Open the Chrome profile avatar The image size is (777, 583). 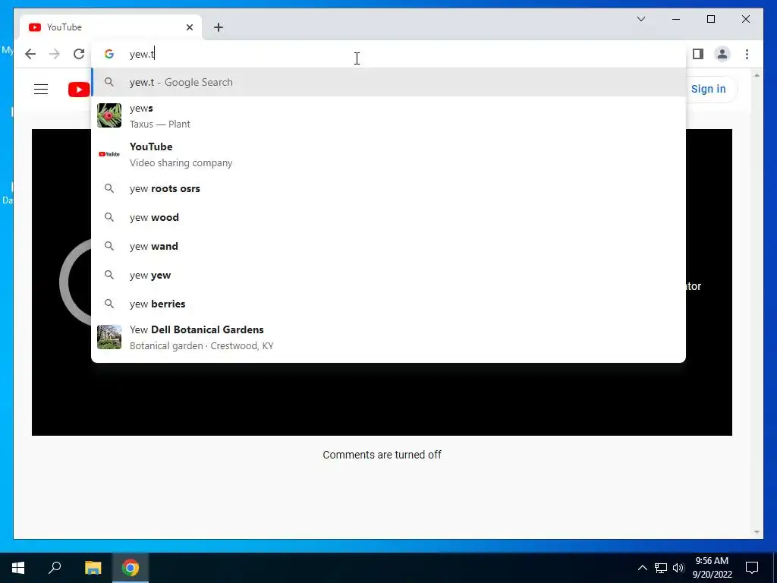[722, 54]
